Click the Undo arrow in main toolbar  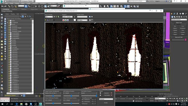click(x=2, y=6)
